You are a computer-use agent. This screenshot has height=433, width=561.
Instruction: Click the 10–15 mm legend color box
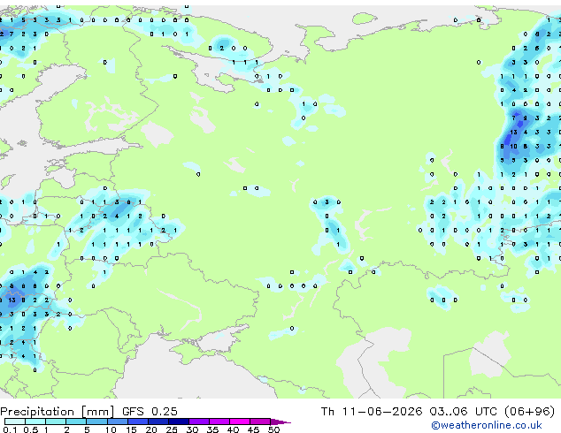point(118,422)
